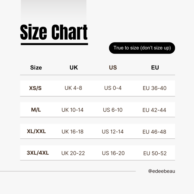Click the UK 4-8 cell
Image resolution: width=194 pixels, height=194 pixels.
(73, 88)
